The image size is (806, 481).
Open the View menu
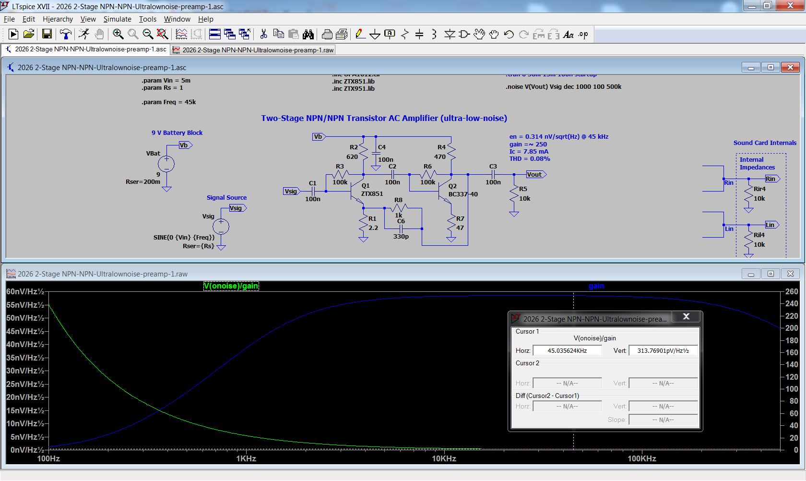coord(88,19)
